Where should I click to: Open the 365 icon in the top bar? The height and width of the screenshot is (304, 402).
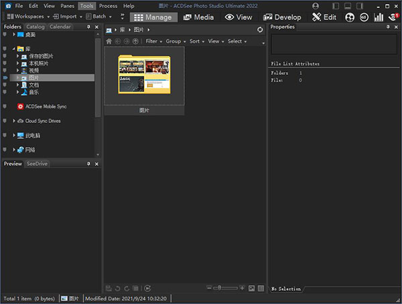364,17
